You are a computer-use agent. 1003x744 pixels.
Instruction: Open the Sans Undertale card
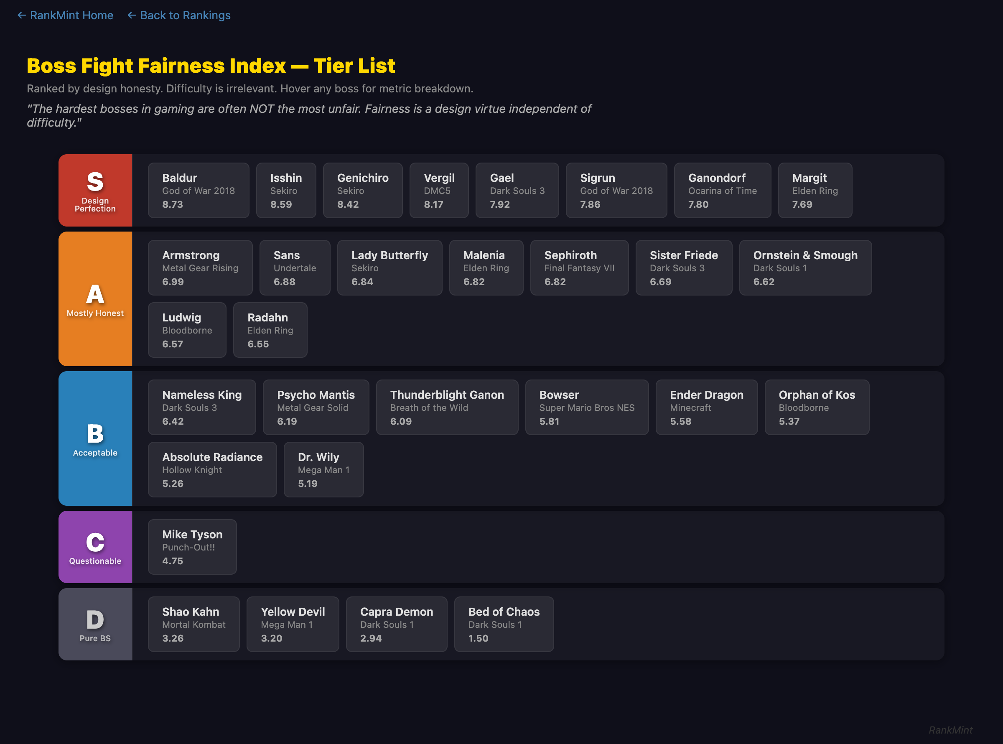tap(295, 268)
